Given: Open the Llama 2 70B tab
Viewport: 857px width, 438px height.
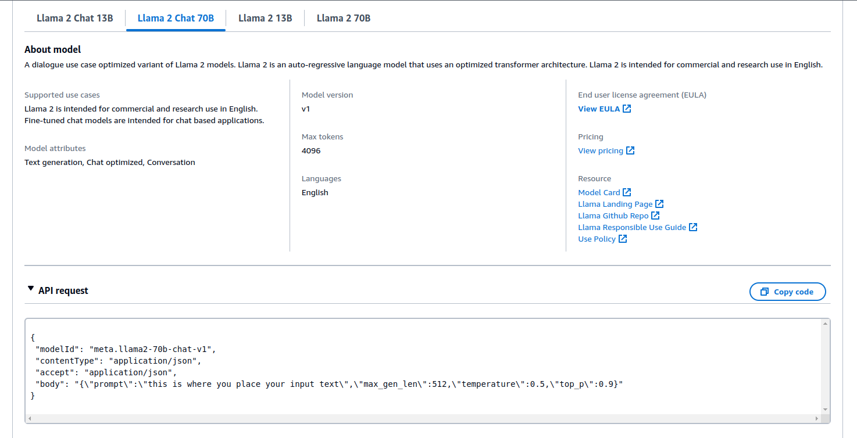Looking at the screenshot, I should (x=344, y=18).
